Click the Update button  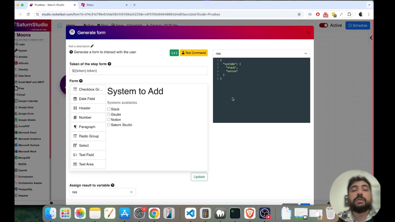(199, 177)
